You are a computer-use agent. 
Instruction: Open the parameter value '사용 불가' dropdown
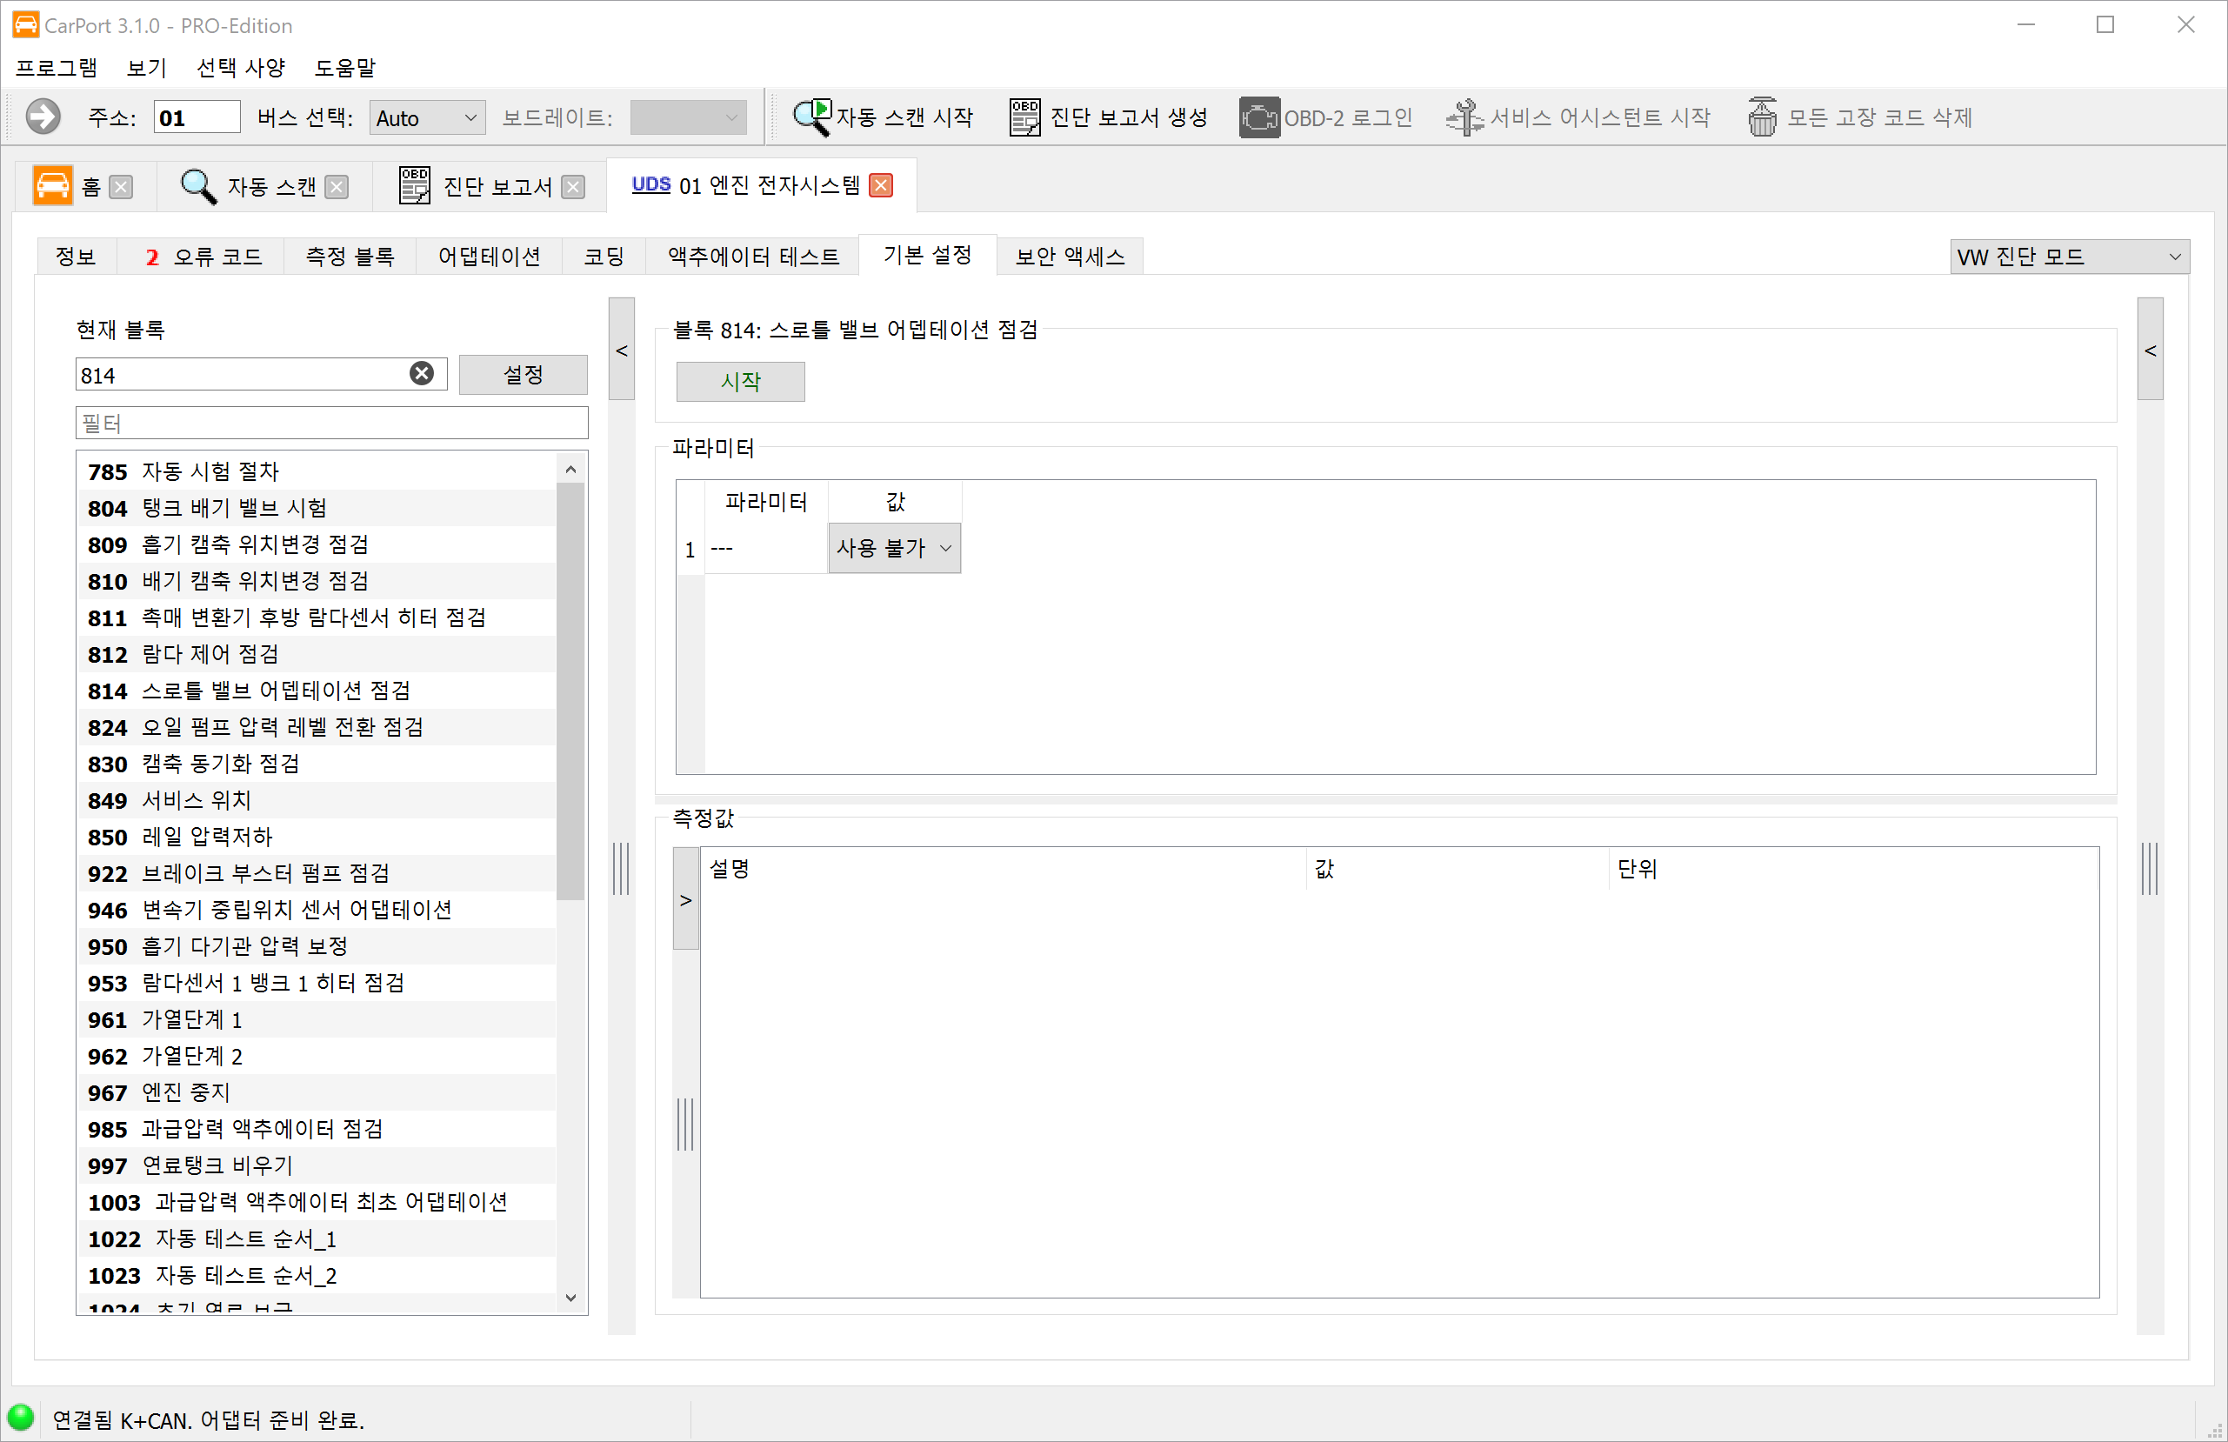(x=894, y=548)
